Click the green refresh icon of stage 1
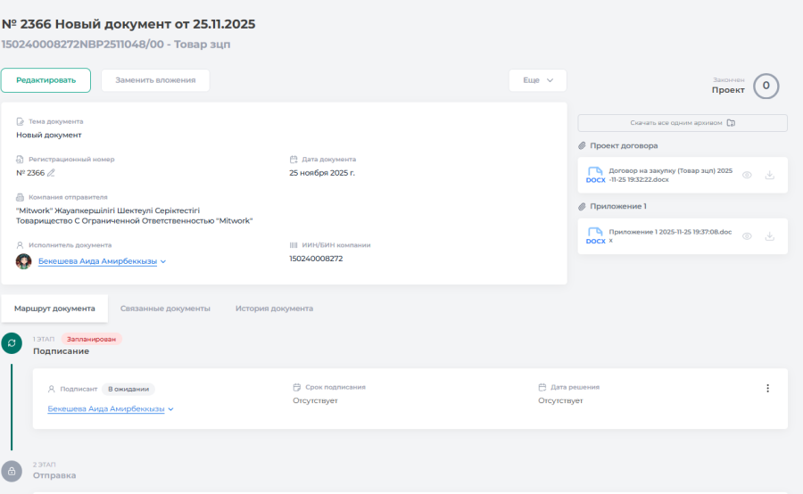The height and width of the screenshot is (494, 803). click(12, 343)
